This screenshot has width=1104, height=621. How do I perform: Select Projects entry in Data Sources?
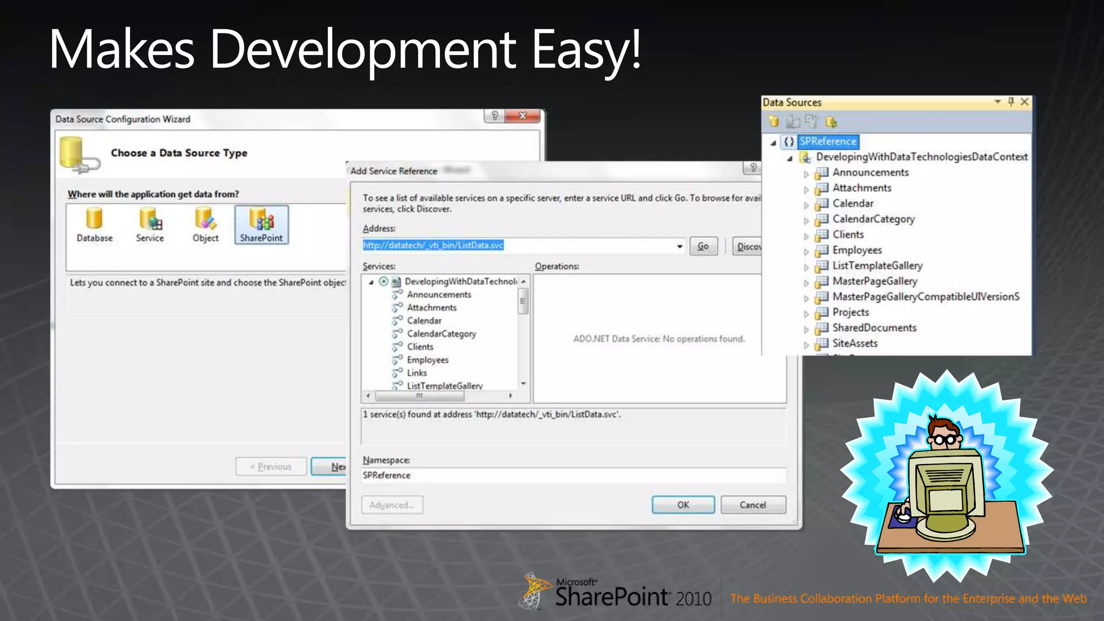click(x=851, y=312)
